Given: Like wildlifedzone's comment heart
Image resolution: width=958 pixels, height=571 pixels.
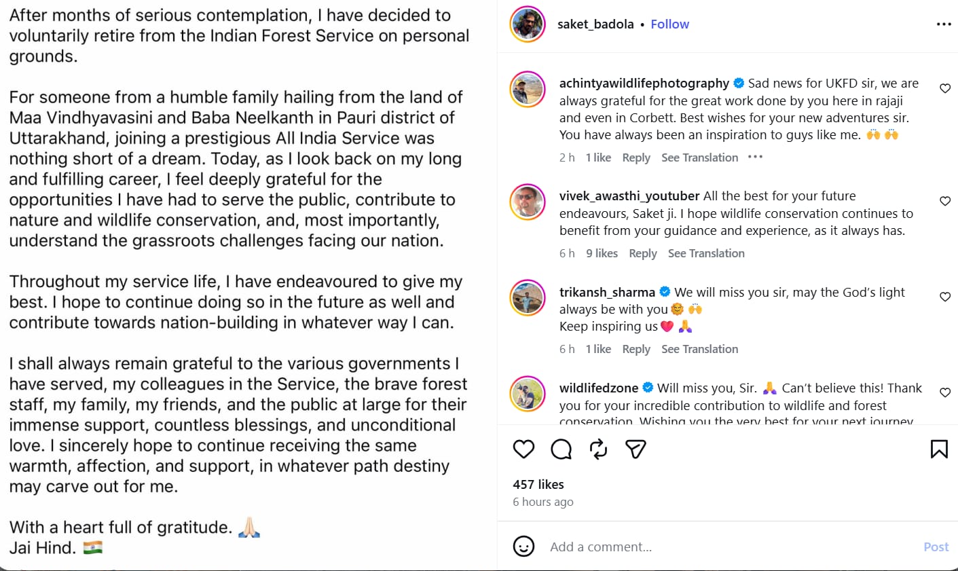Looking at the screenshot, I should tap(944, 392).
